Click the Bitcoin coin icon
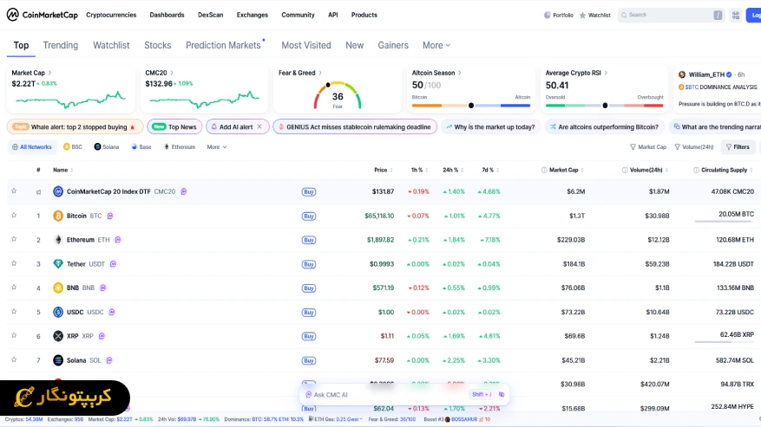The image size is (761, 427). click(58, 216)
